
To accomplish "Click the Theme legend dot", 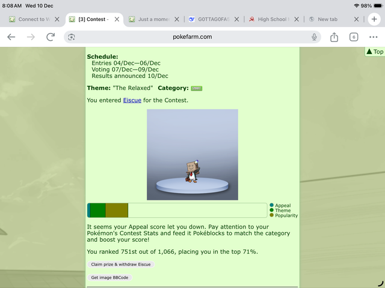I will pos(271,210).
